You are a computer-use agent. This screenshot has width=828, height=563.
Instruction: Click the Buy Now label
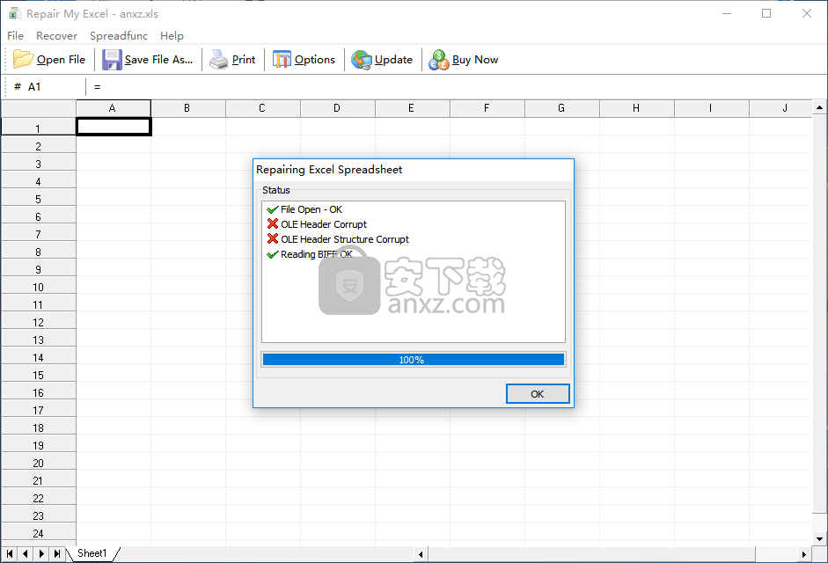(x=475, y=60)
